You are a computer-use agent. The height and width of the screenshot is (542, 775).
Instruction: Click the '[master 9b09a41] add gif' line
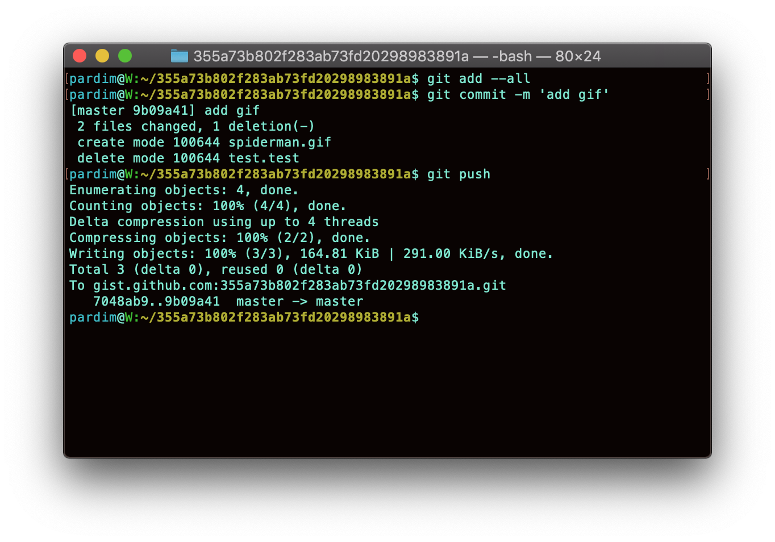(165, 111)
